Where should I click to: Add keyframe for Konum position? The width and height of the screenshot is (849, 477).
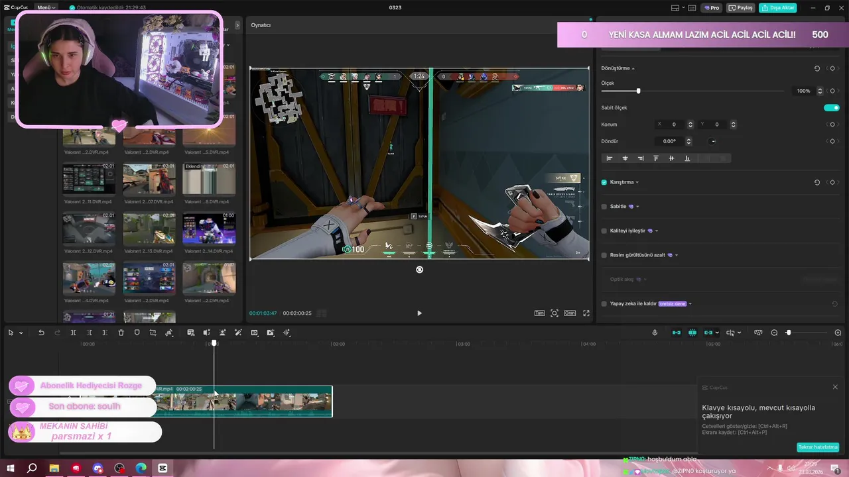pyautogui.click(x=832, y=125)
